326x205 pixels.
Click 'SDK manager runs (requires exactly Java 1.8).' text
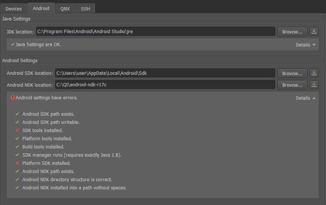coord(72,155)
